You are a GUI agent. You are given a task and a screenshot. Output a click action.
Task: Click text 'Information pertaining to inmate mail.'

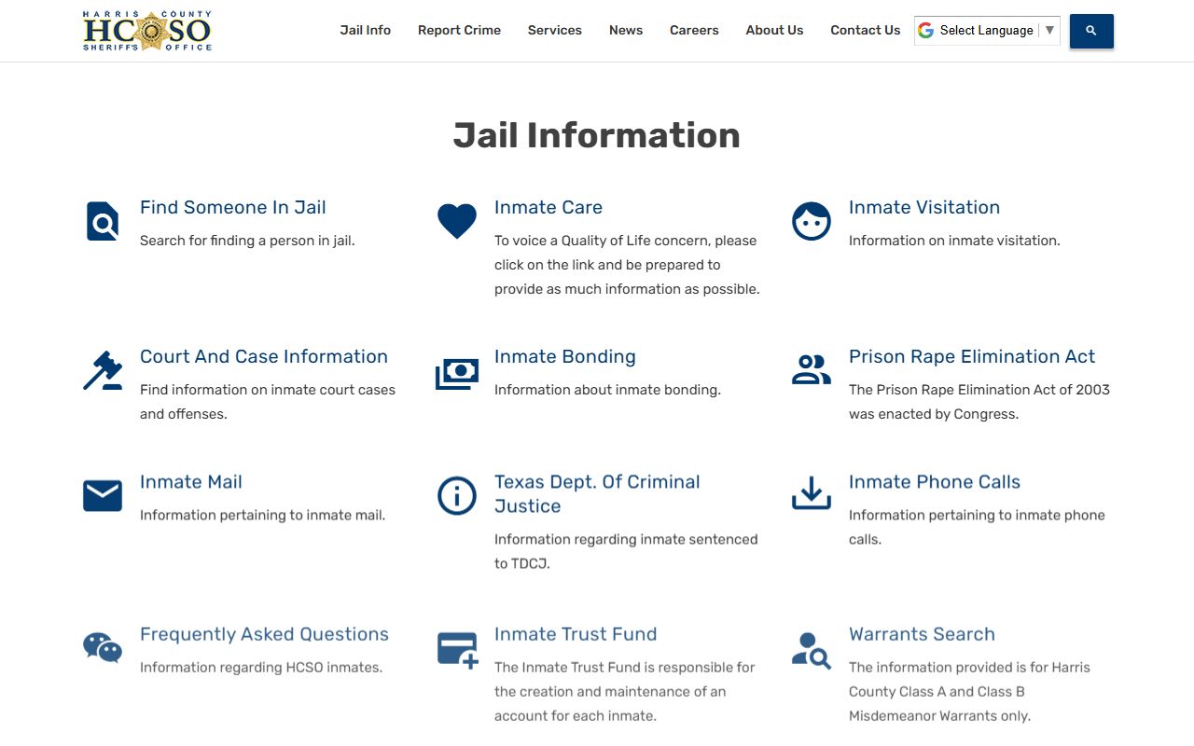262,515
